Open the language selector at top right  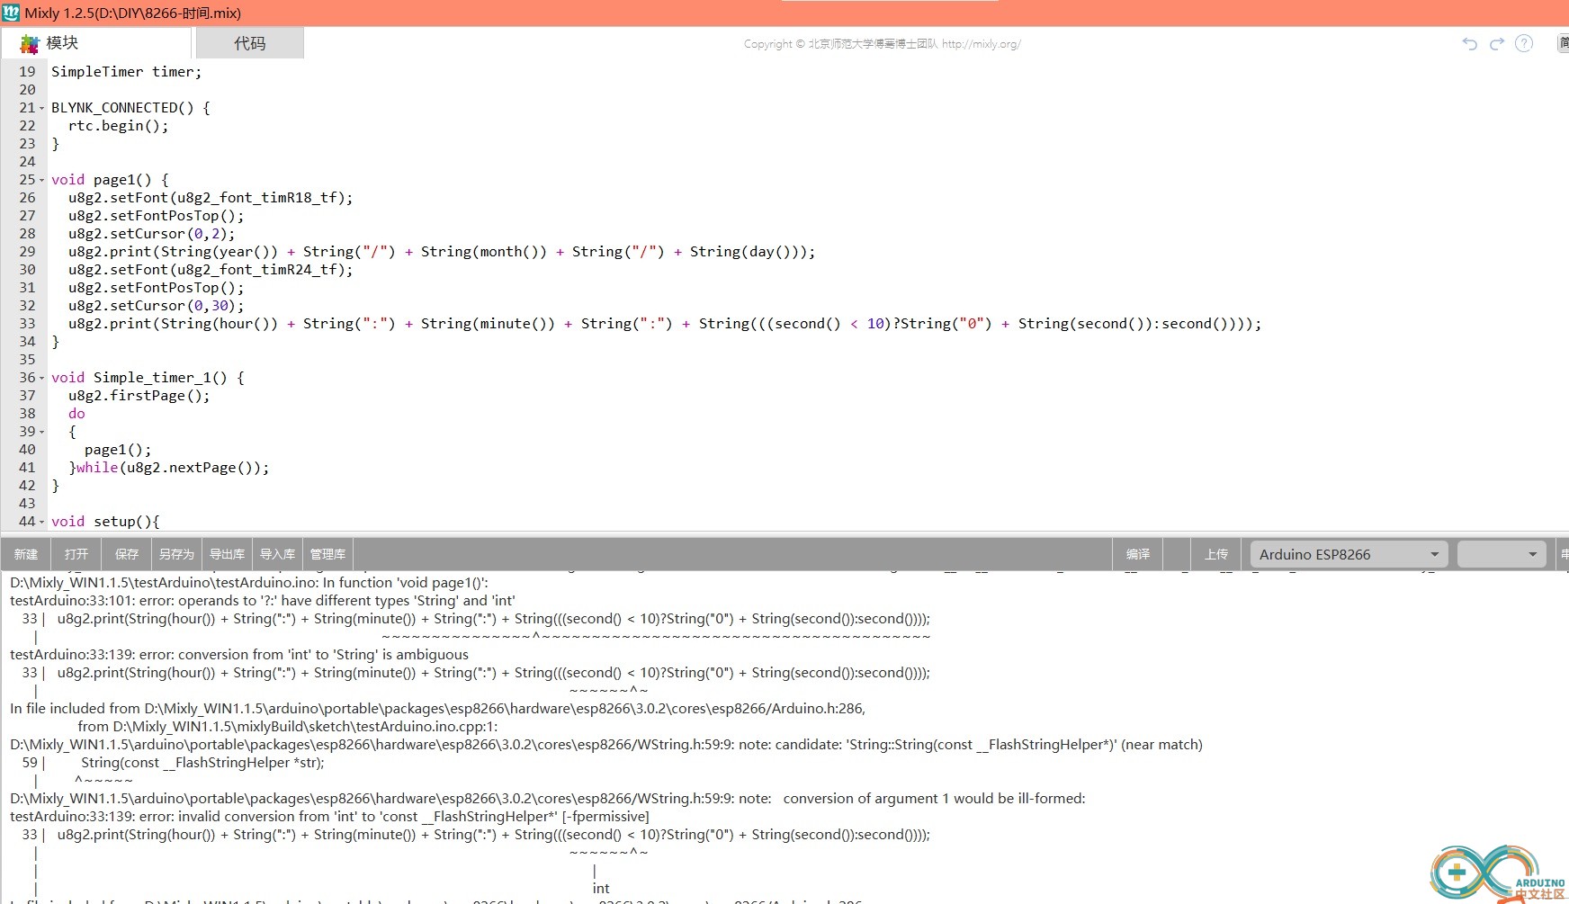(x=1564, y=43)
